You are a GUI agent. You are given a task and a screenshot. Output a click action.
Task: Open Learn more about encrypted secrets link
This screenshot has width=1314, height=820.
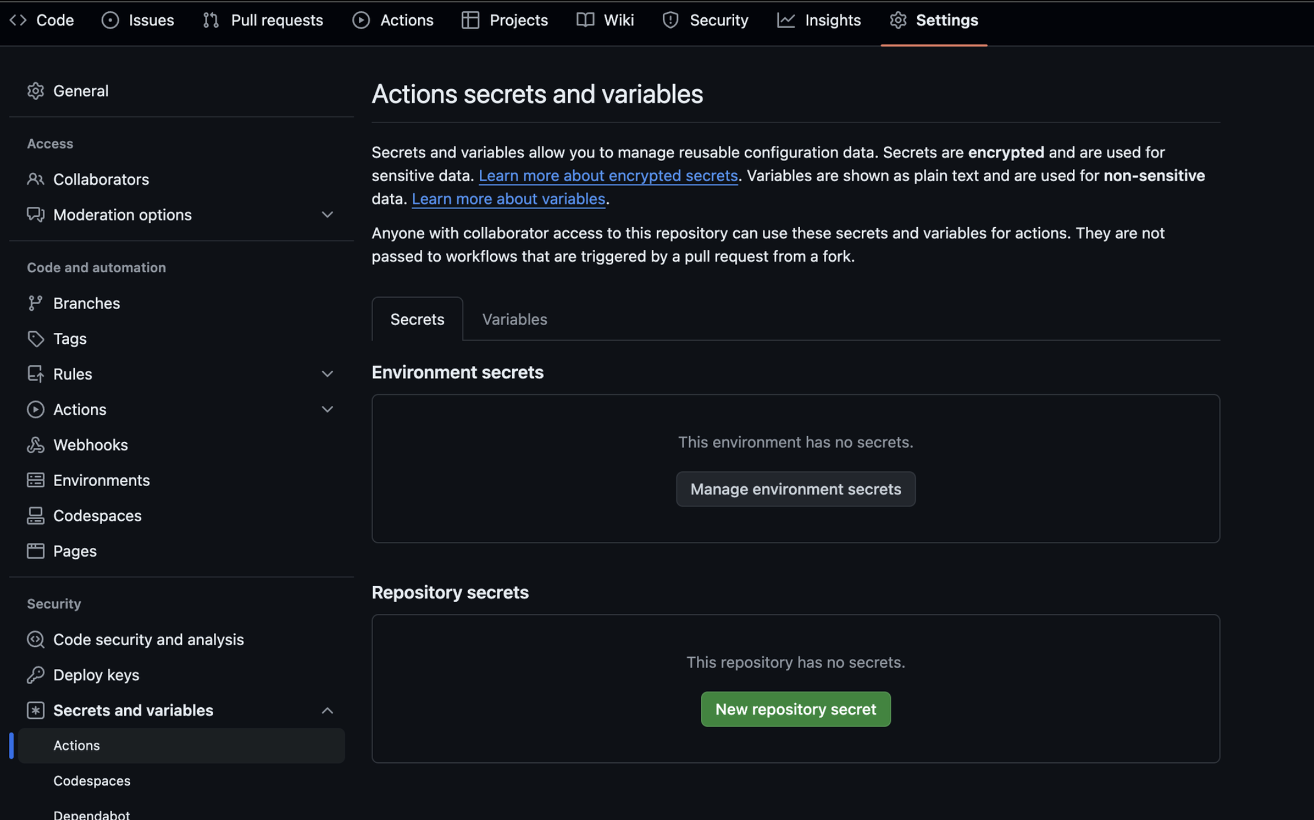(608, 176)
